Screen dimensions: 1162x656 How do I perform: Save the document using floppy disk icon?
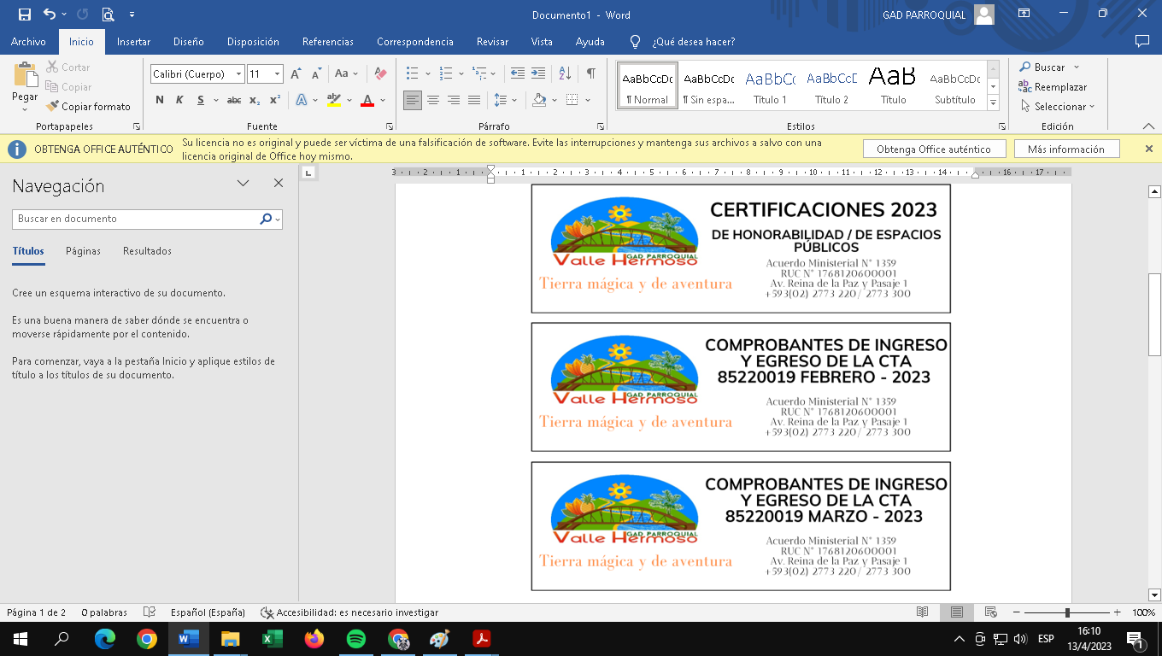pyautogui.click(x=24, y=15)
